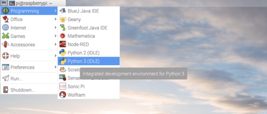Launch Greenfoot Java IDE
Screen dimensions: 267x114
[x=89, y=28]
